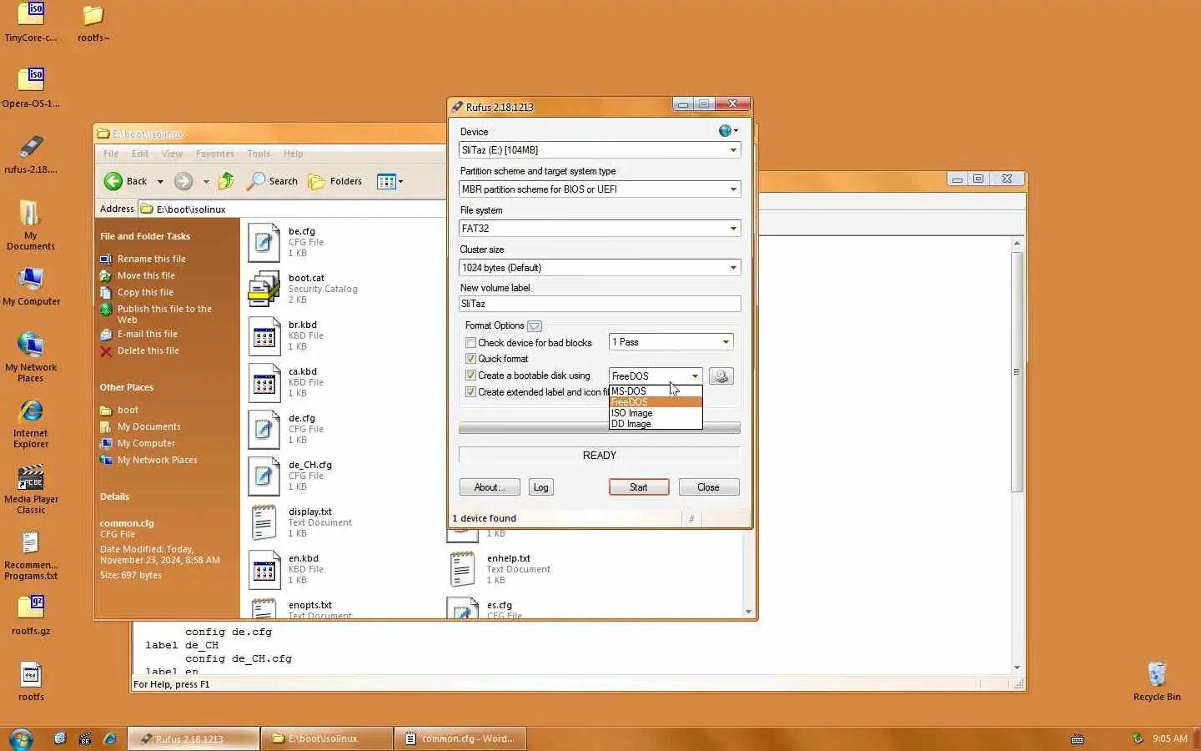The width and height of the screenshot is (1201, 751).
Task: Click the New volume label field
Action: point(600,304)
